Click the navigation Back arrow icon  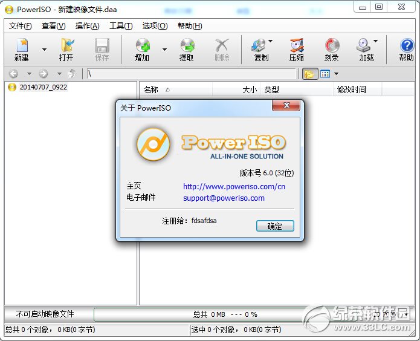pos(13,73)
